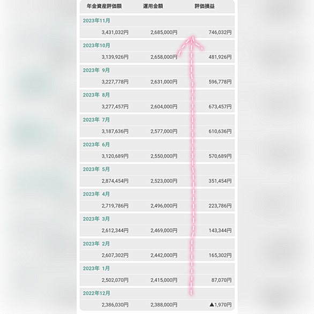Screen dimensions: 314x314
Task: Select the 2023年 2月 month header
Action: point(157,244)
